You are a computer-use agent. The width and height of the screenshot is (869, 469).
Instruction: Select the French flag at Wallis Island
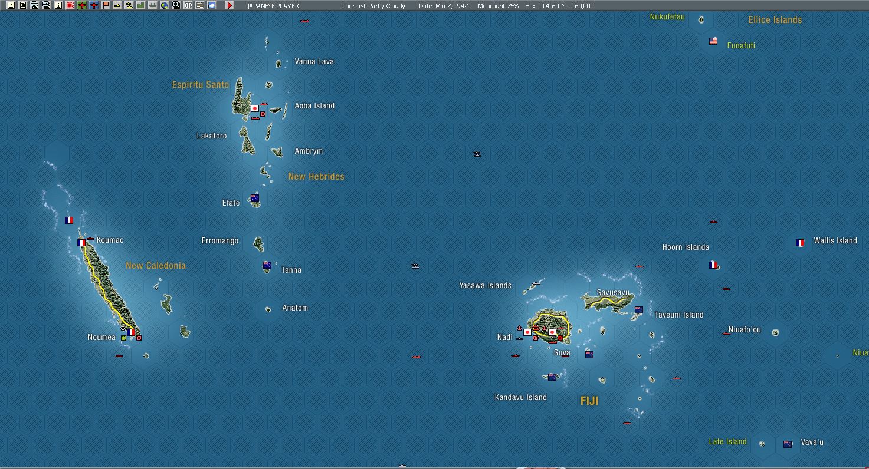click(x=800, y=243)
